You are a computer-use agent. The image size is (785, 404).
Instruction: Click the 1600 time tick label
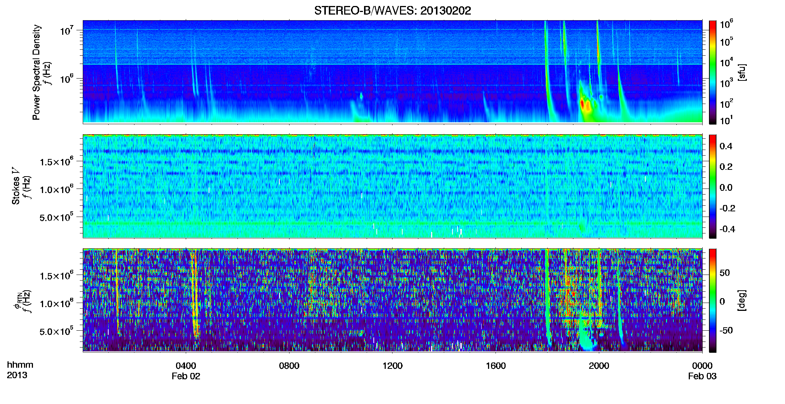pos(496,365)
